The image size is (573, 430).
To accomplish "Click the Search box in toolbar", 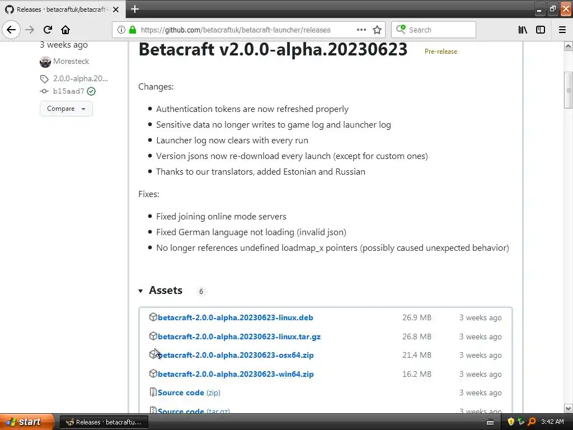I will (434, 30).
